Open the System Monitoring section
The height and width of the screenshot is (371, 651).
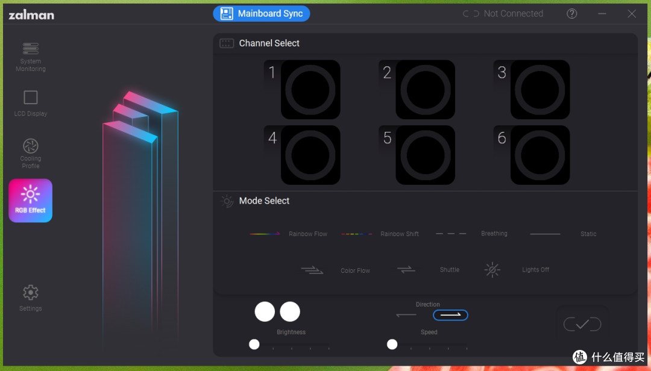(x=31, y=57)
